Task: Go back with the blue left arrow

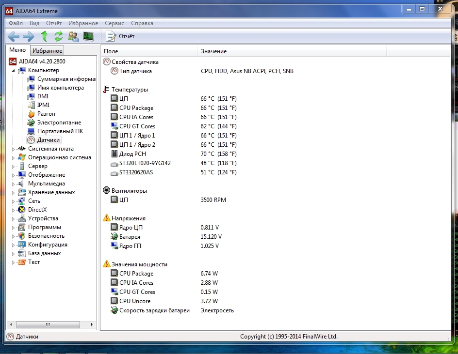Action: tap(14, 36)
